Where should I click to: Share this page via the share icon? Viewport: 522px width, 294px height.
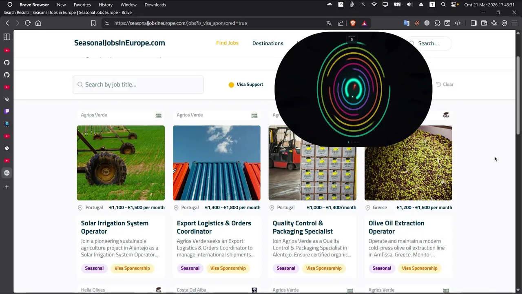click(341, 23)
